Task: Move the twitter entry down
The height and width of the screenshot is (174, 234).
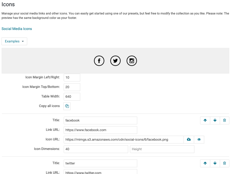Action: [215, 163]
